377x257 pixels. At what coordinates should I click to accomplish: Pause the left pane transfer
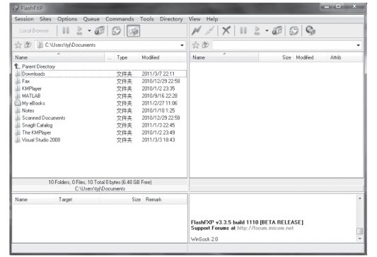coord(66,30)
